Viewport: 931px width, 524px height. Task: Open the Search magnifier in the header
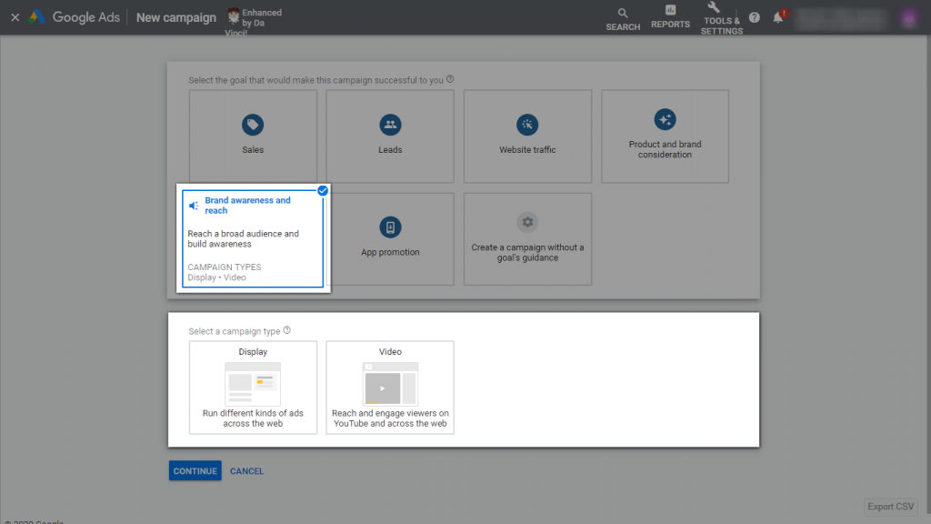tap(622, 13)
